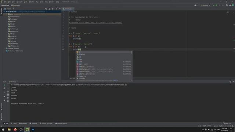Viewport: 235px width, 132px height.
Task: Open the user account icon dropdown
Action: tap(196, 5)
